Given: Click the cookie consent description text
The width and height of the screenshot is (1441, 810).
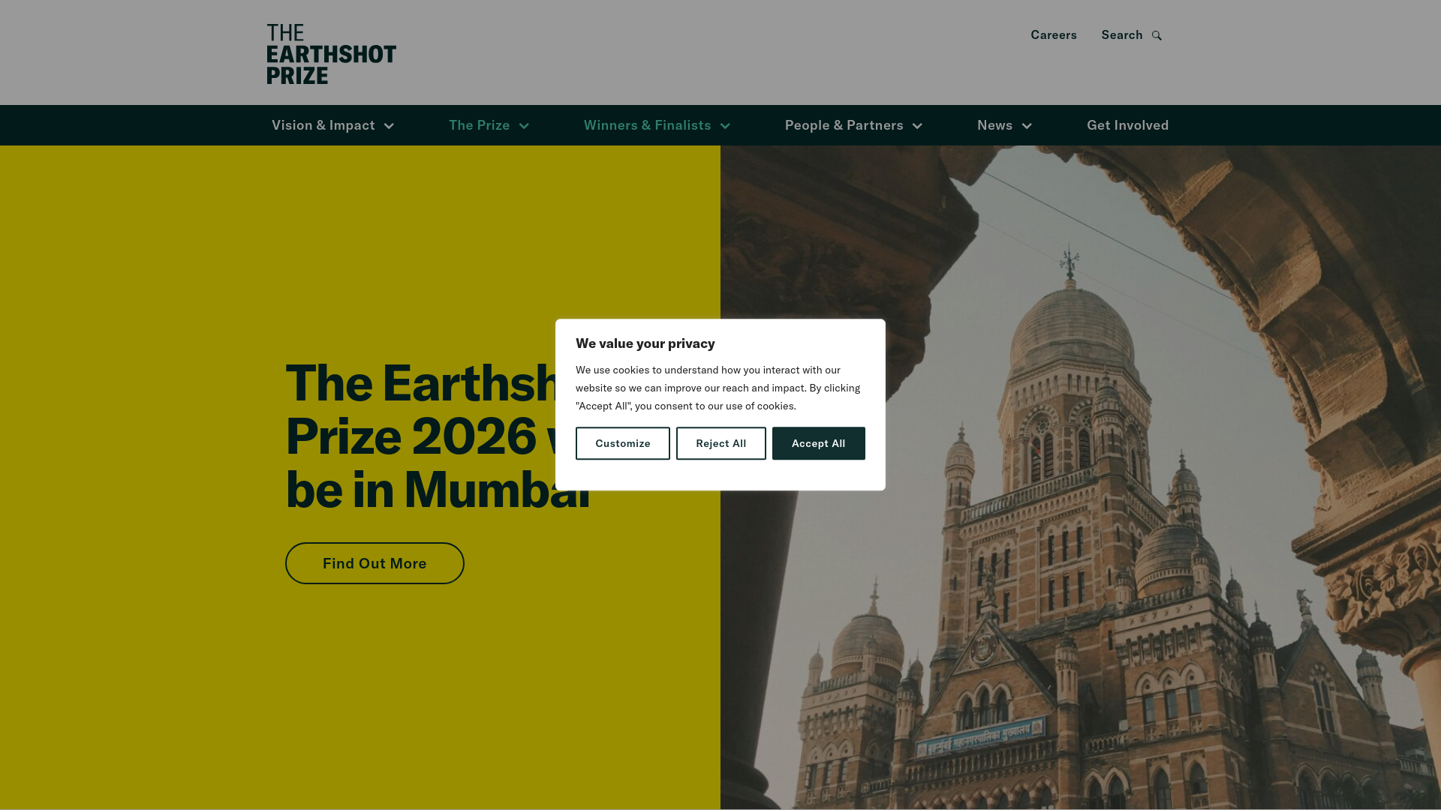Looking at the screenshot, I should click(718, 388).
